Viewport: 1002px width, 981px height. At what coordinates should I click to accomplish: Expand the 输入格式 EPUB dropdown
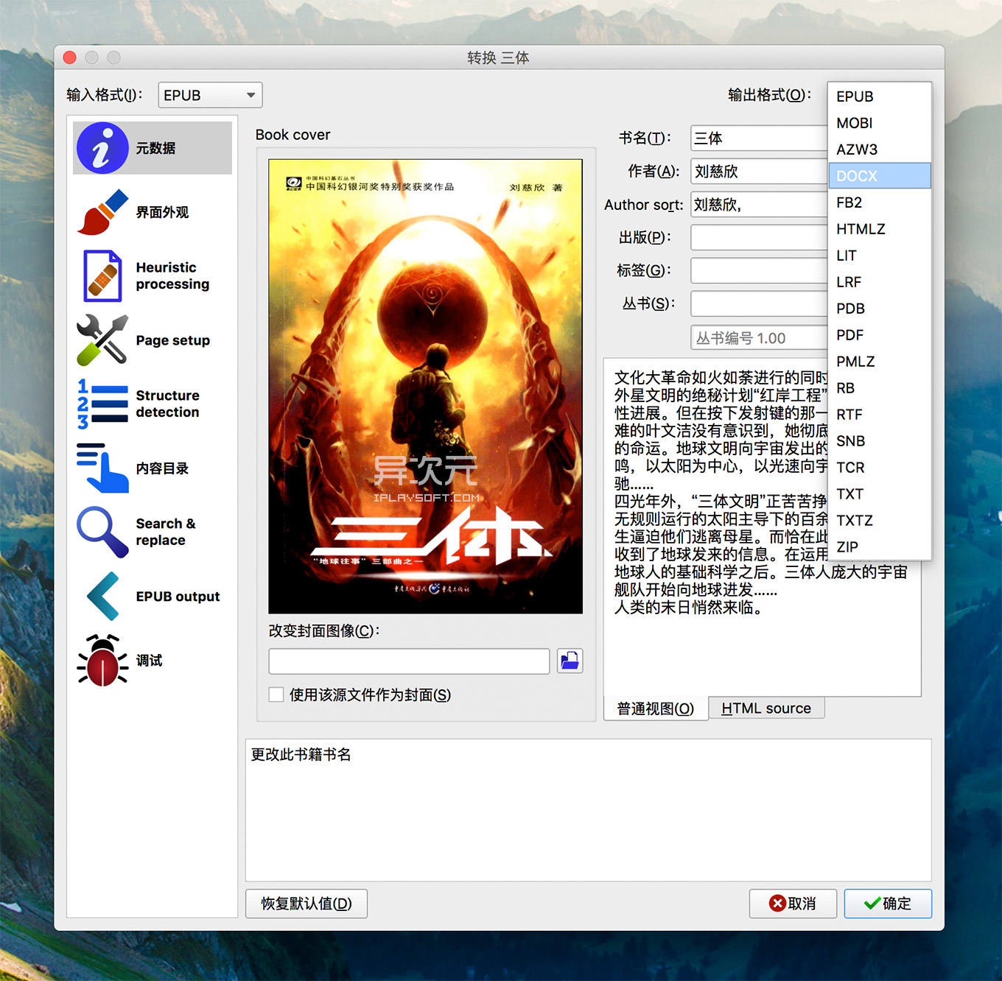(210, 95)
